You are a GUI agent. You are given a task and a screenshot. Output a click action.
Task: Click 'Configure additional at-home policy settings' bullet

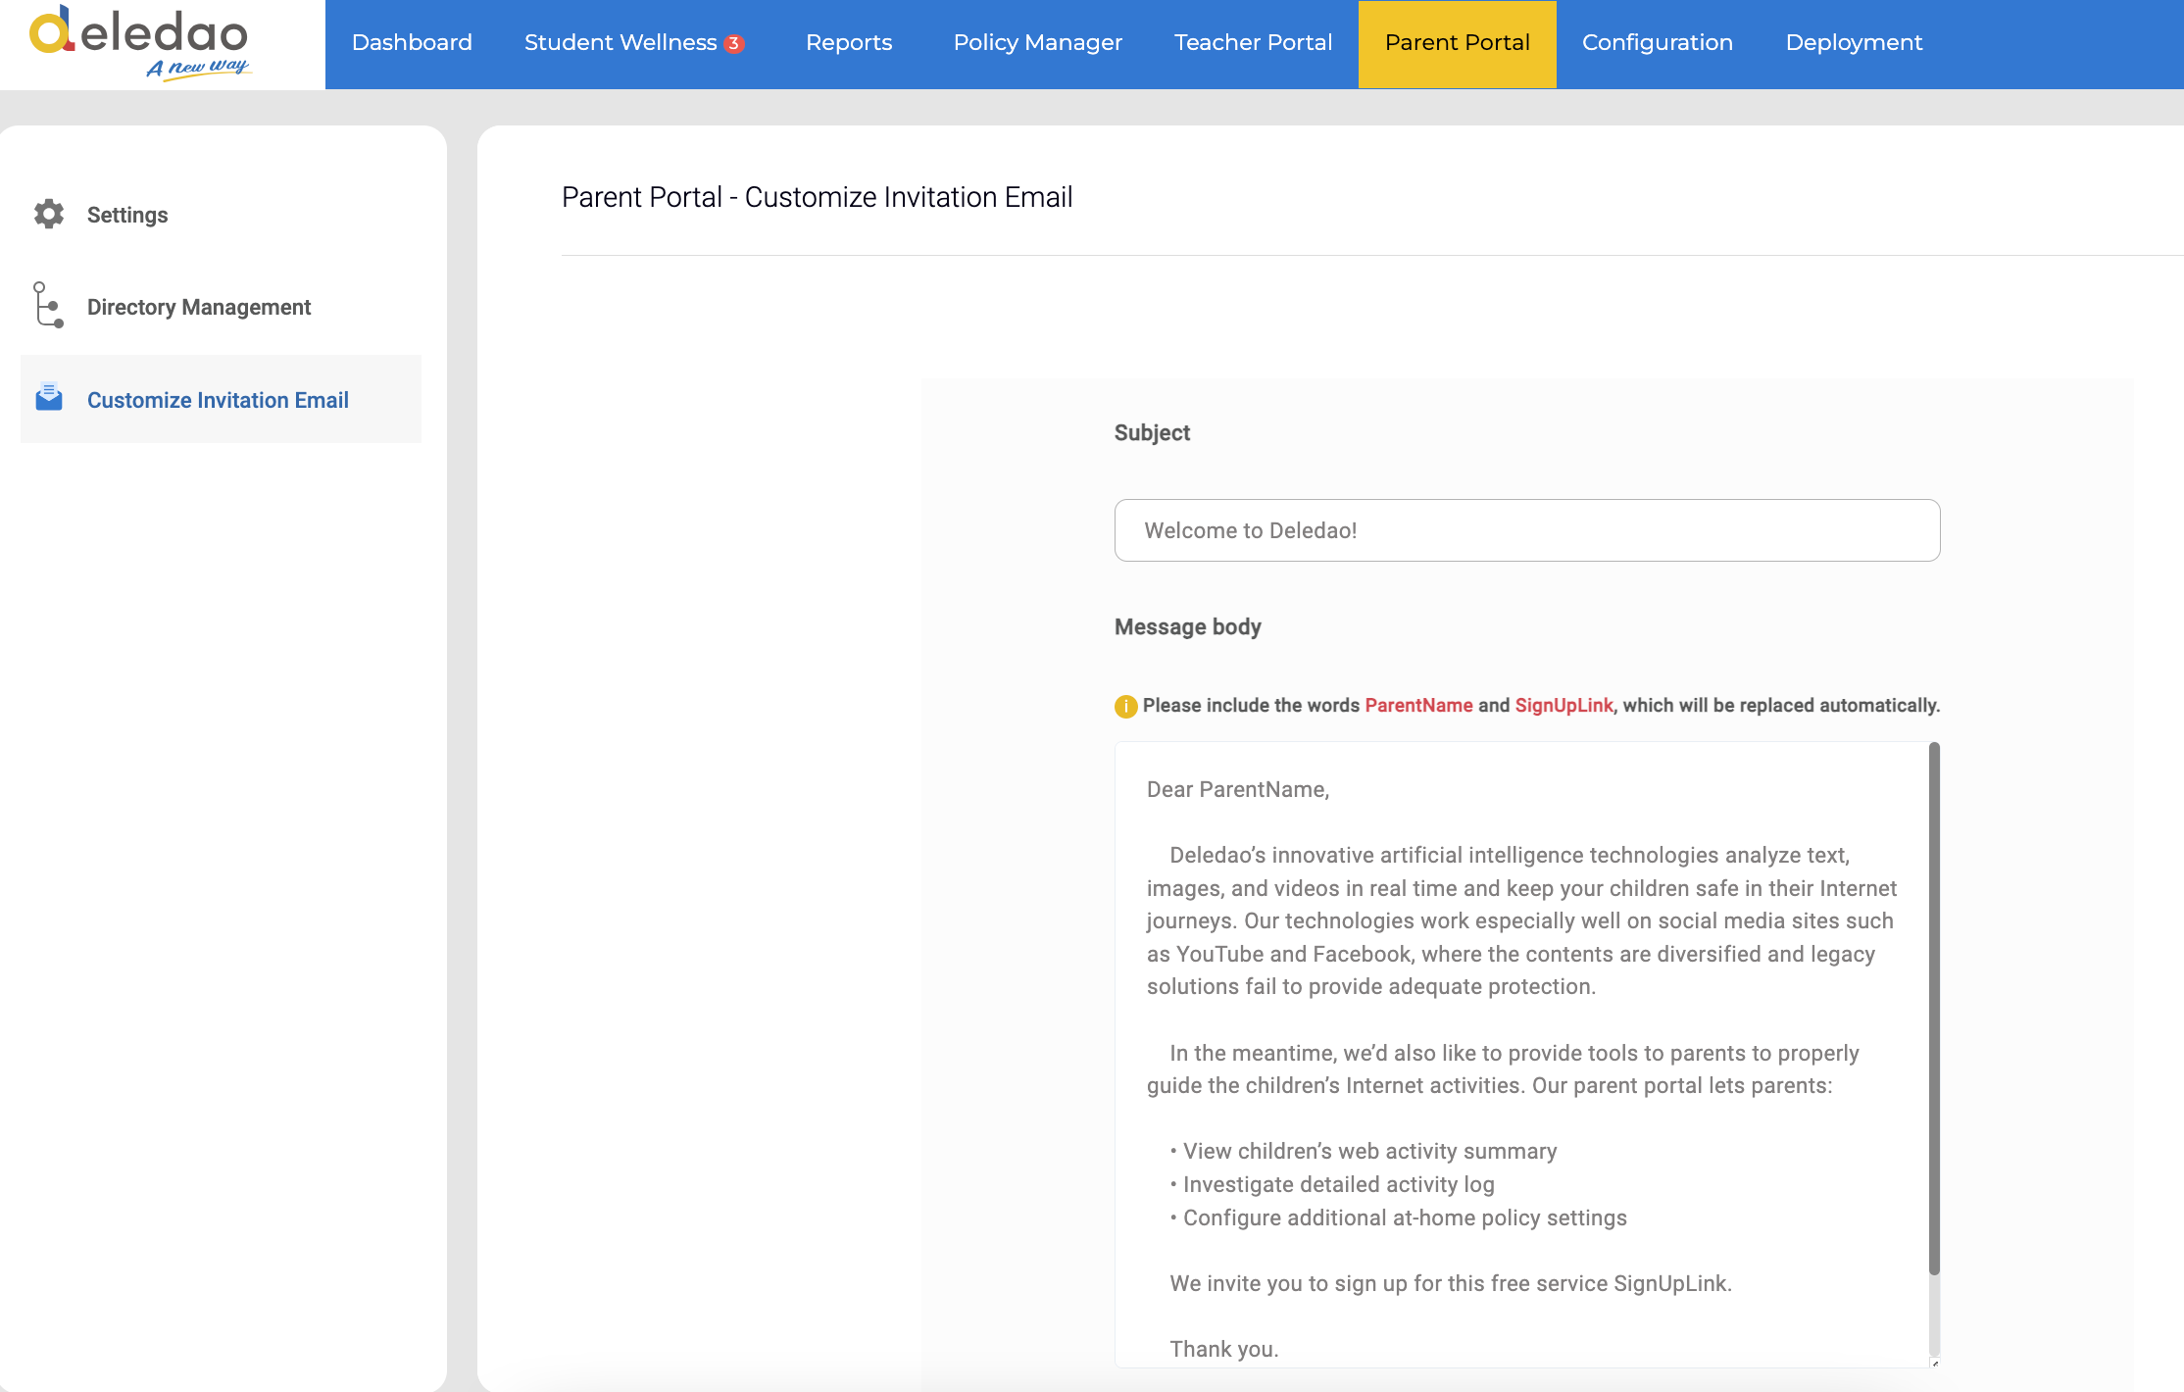[1398, 1218]
